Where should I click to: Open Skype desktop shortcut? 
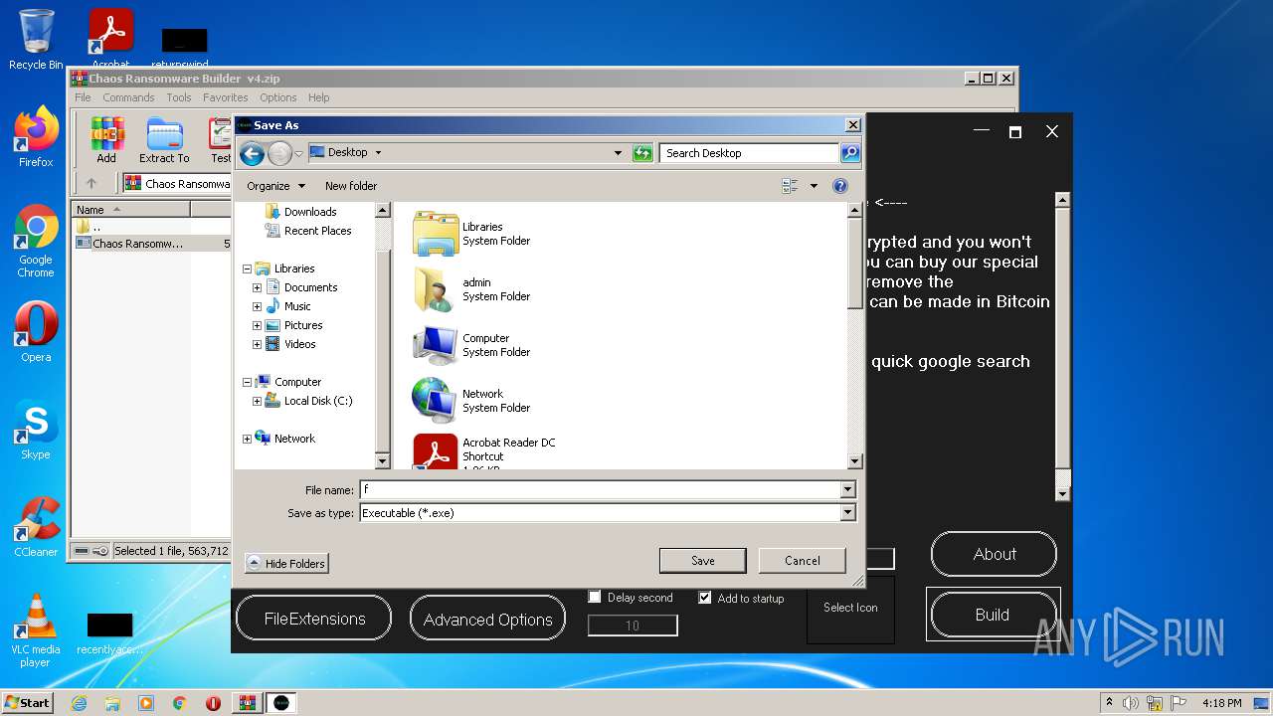coord(36,431)
